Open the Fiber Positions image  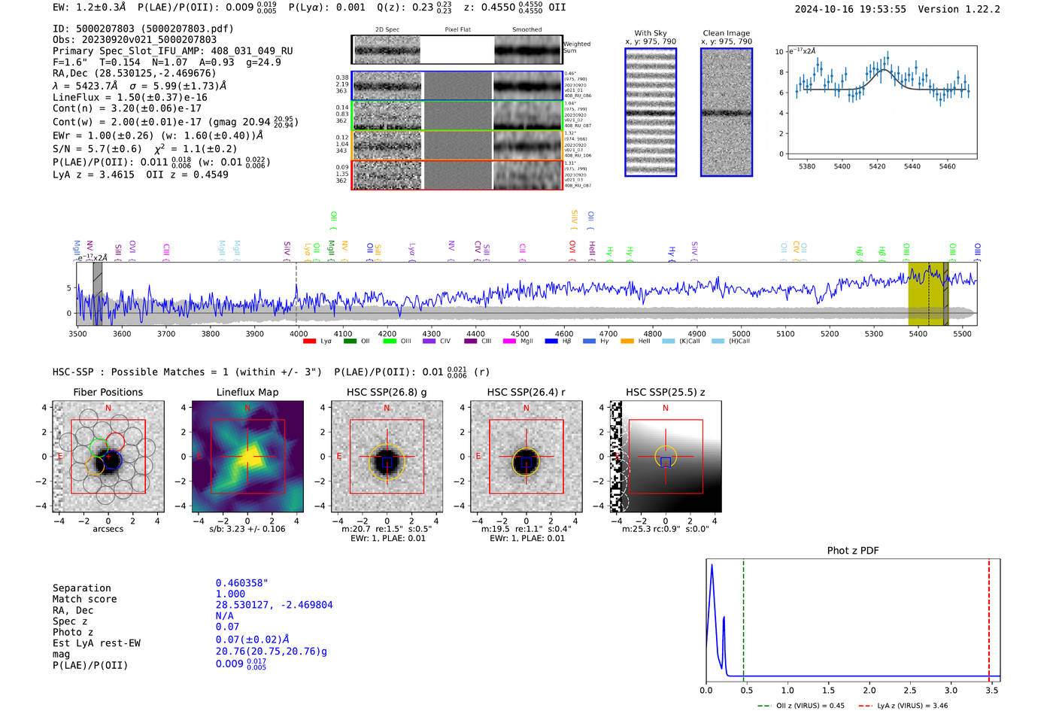tap(108, 457)
